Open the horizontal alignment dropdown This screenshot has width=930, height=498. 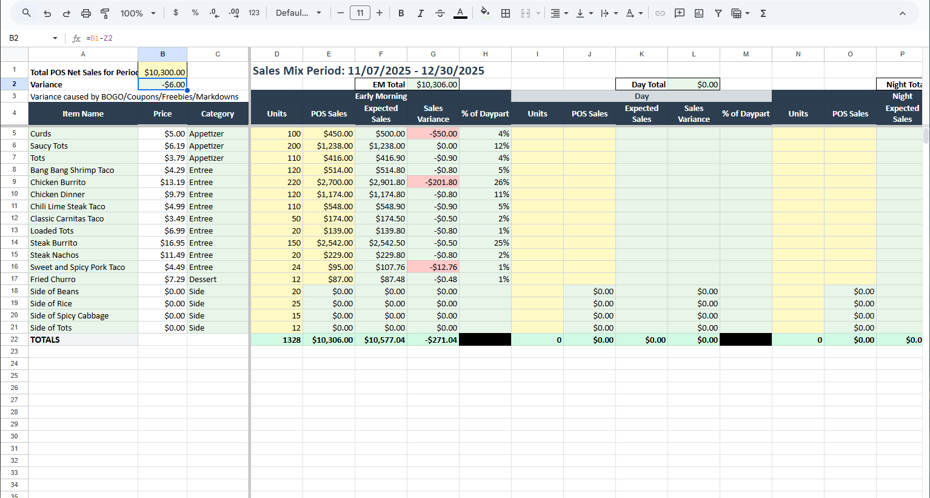[x=558, y=13]
